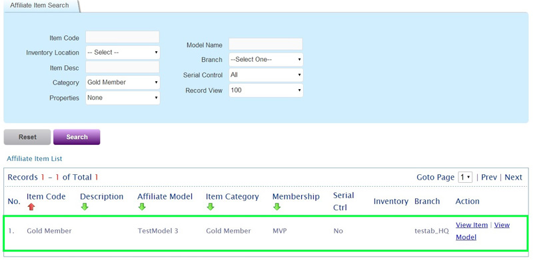The image size is (533, 260).
Task: Click the purple Search button
Action: coord(77,137)
